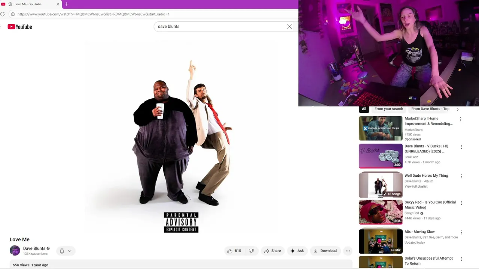The image size is (479, 269).
Task: Open Mix - Moving Slow title
Action: click(x=419, y=232)
